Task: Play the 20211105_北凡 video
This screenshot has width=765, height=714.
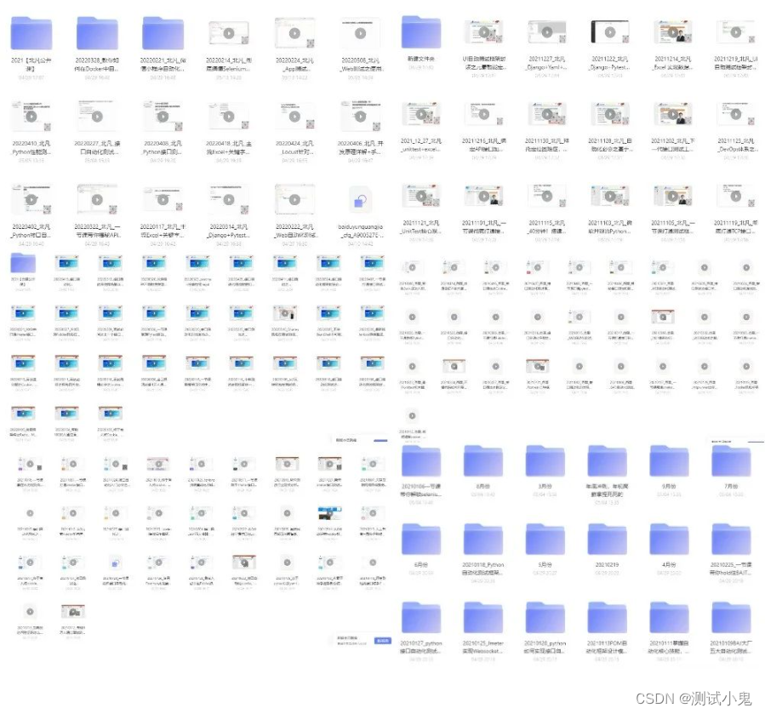Action: [x=673, y=197]
